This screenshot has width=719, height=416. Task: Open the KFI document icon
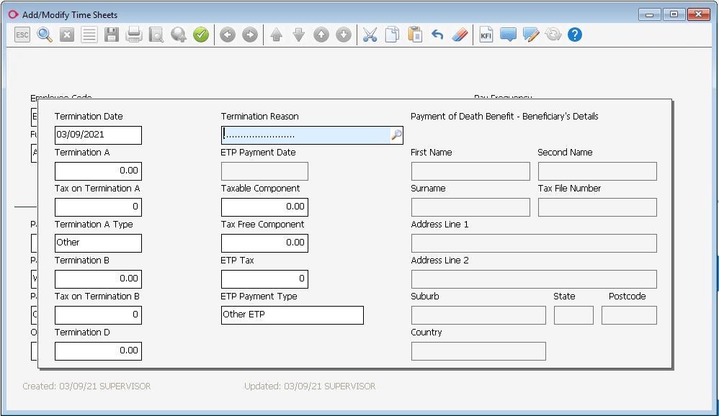click(486, 35)
